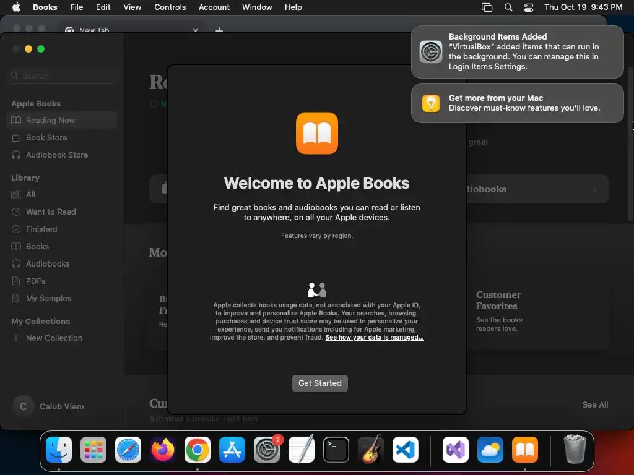
Task: Launch Safari from the Dock
Action: pos(128,450)
